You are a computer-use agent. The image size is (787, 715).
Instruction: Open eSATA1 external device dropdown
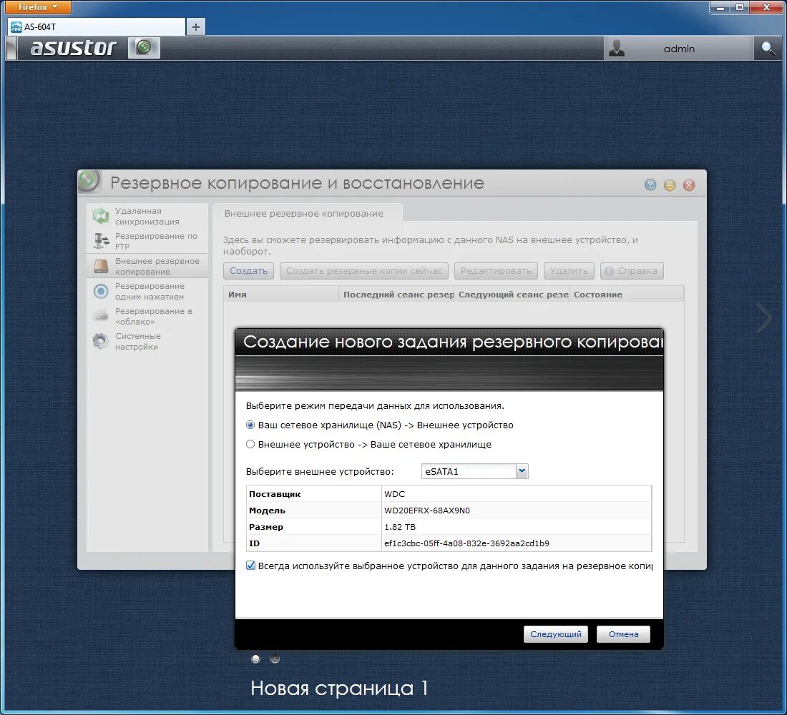(522, 471)
